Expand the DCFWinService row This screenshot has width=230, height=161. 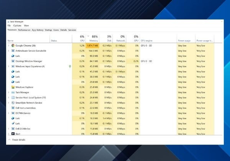[8, 113]
